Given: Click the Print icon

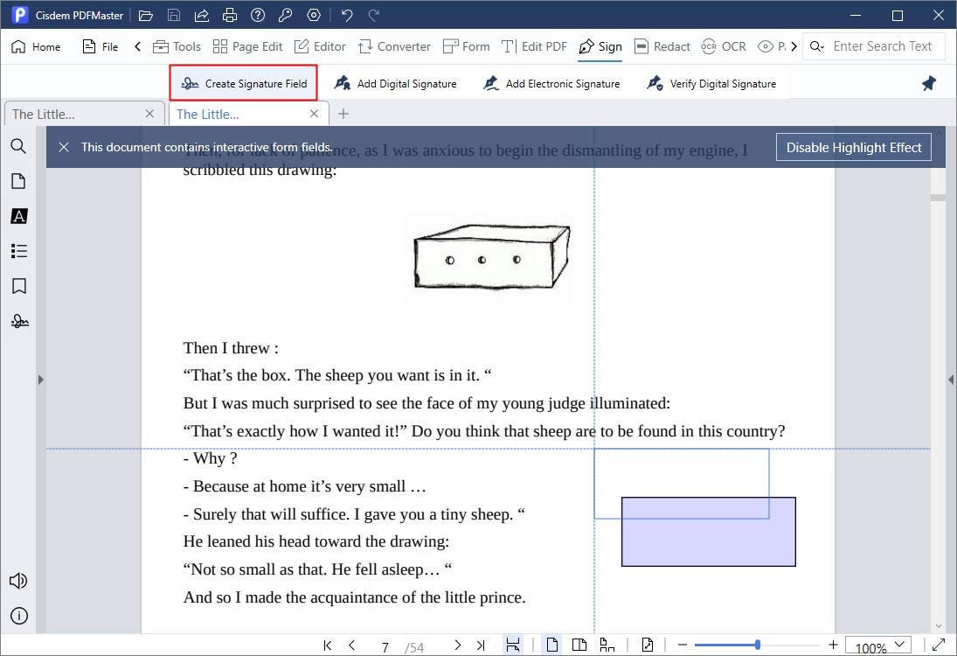Looking at the screenshot, I should click(230, 15).
